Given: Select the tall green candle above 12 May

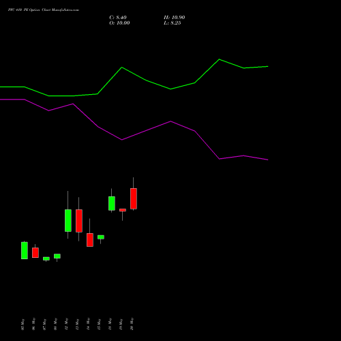Looking at the screenshot, I should (68, 220).
